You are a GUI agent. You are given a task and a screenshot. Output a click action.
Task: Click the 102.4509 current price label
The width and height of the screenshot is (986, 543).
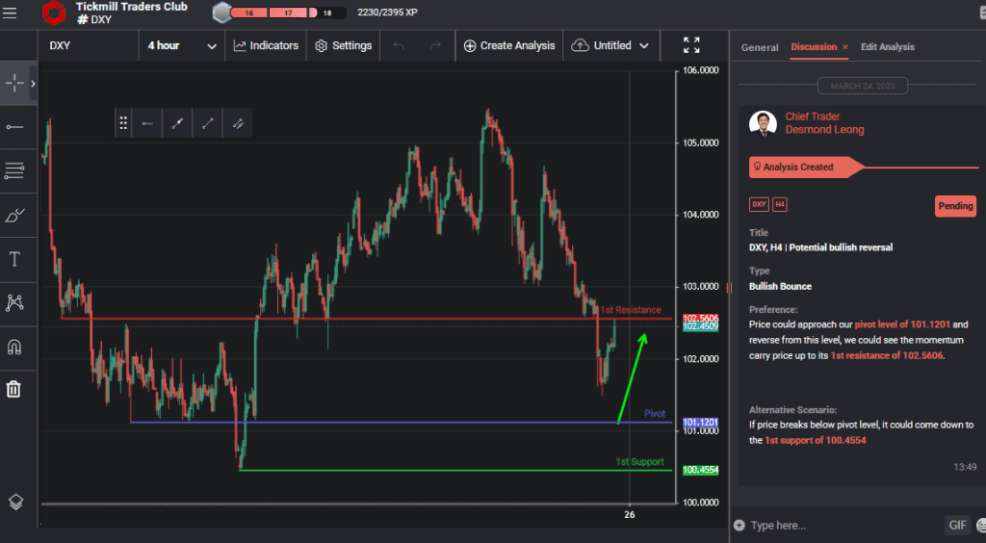click(701, 326)
